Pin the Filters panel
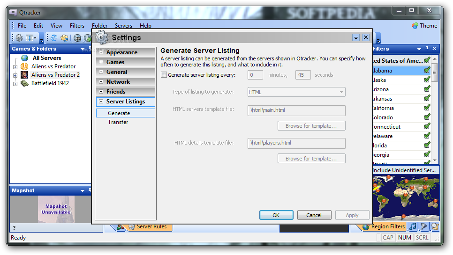453x255 pixels. [427, 49]
